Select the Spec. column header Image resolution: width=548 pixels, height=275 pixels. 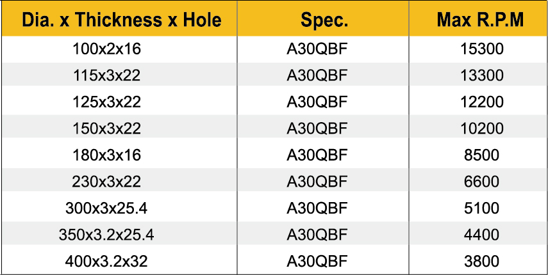[324, 20]
